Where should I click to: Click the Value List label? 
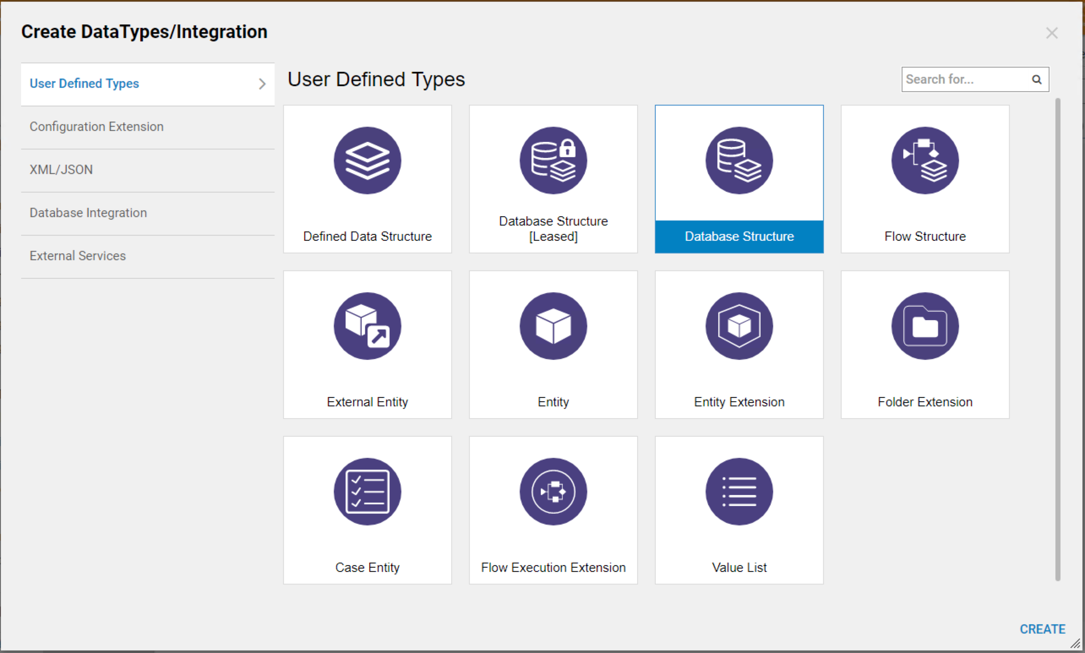click(739, 567)
